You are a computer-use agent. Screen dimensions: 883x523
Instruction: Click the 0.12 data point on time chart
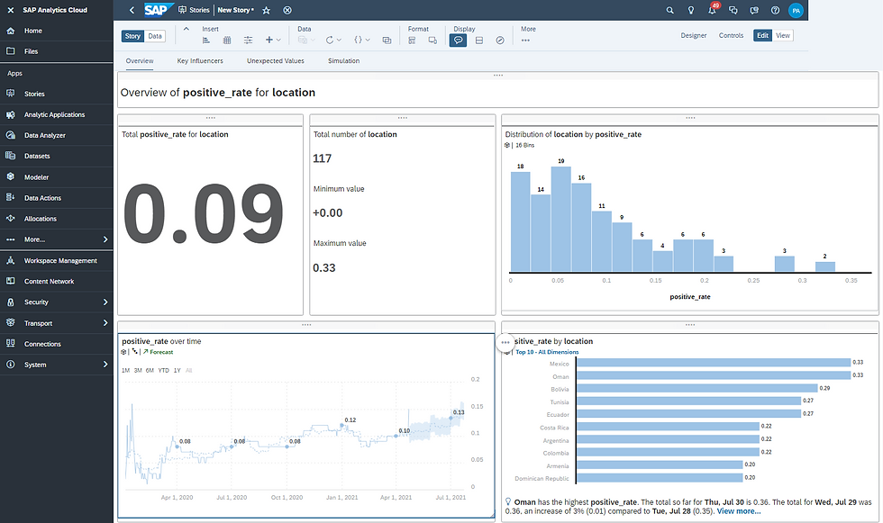pos(341,426)
